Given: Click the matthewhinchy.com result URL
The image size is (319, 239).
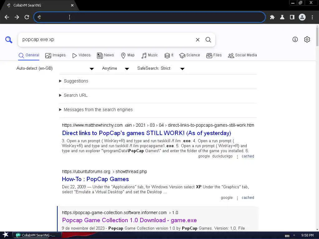Looking at the screenshot, I should 158,125.
